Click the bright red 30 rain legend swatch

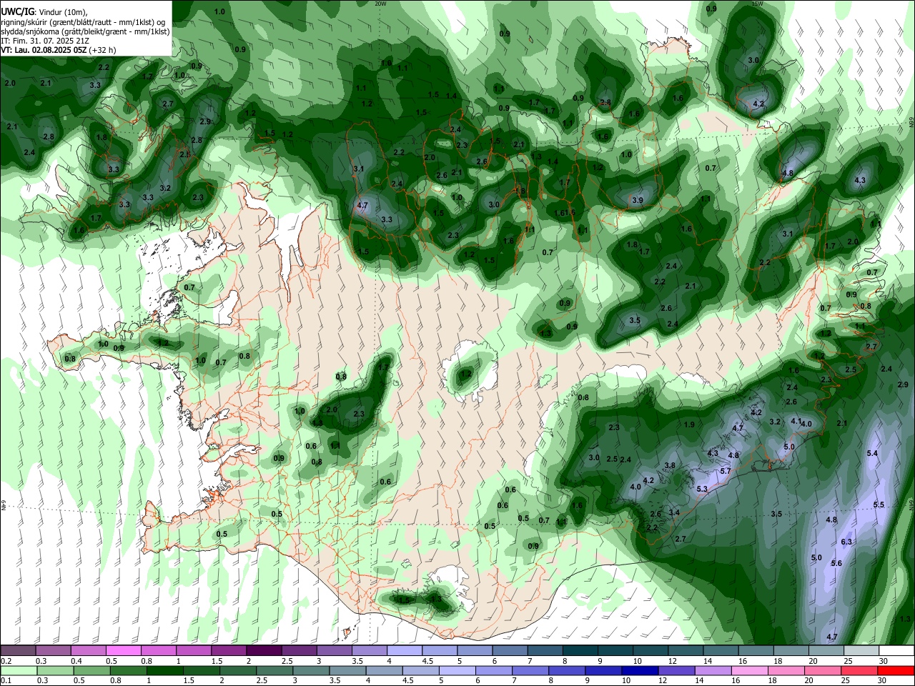click(x=896, y=670)
